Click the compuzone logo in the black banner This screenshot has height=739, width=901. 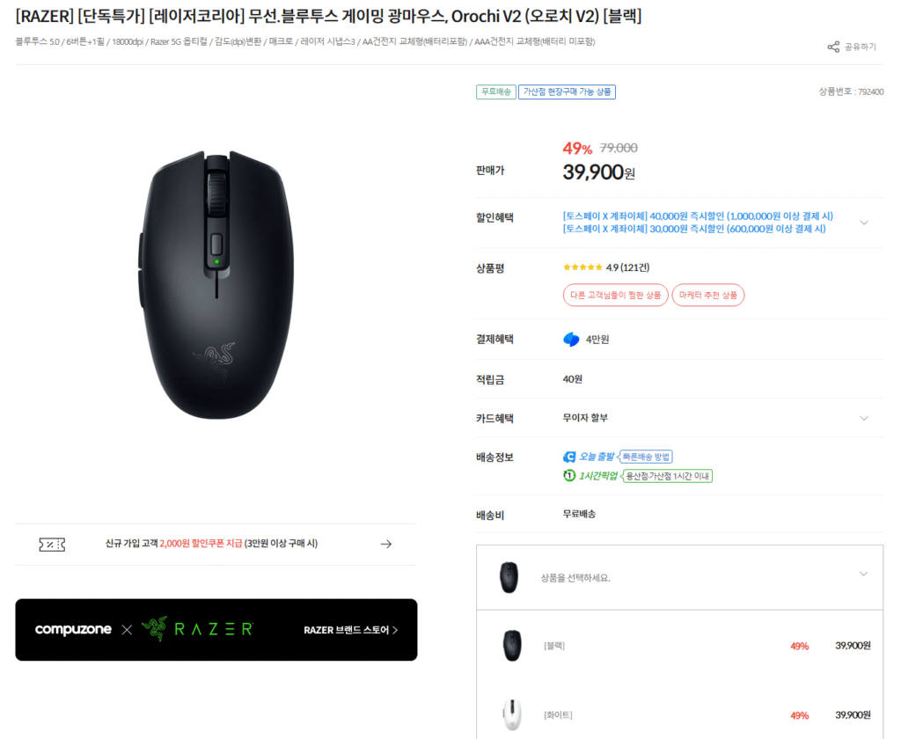coord(74,630)
